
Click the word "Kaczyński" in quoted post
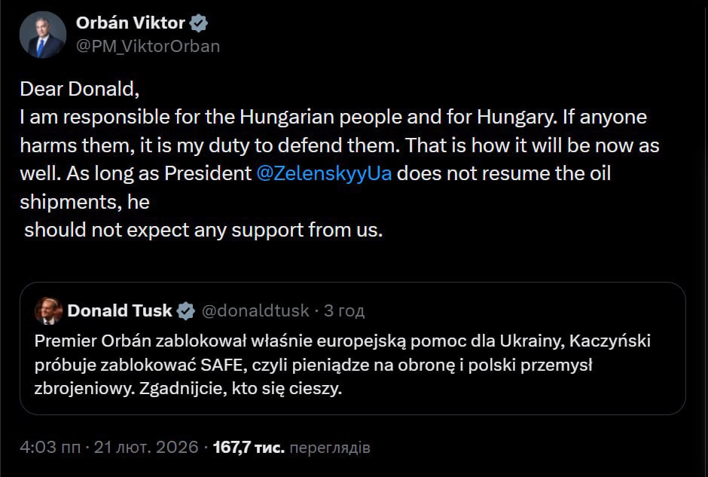point(611,341)
